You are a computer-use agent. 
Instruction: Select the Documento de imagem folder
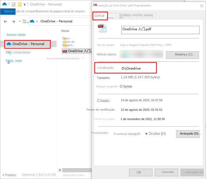coord(68,42)
